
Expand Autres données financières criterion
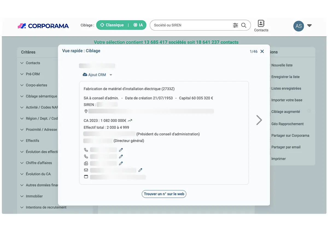click(x=39, y=185)
